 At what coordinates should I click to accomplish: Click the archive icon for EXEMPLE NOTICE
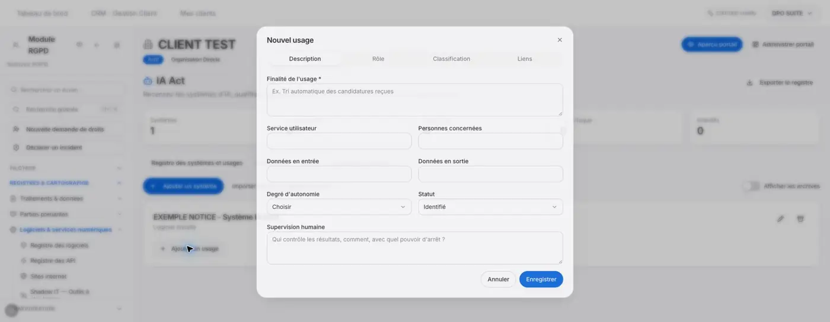(x=800, y=219)
